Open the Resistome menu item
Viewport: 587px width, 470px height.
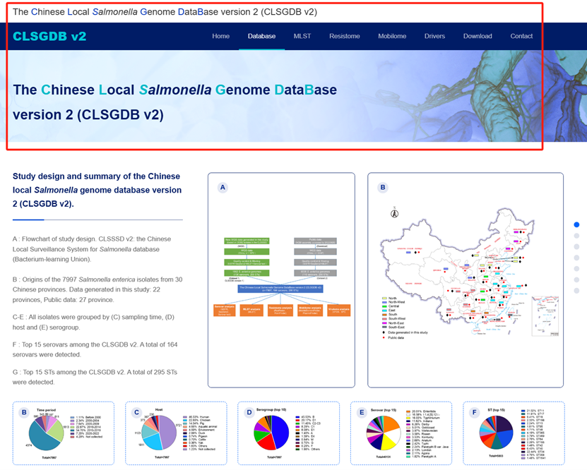[344, 36]
